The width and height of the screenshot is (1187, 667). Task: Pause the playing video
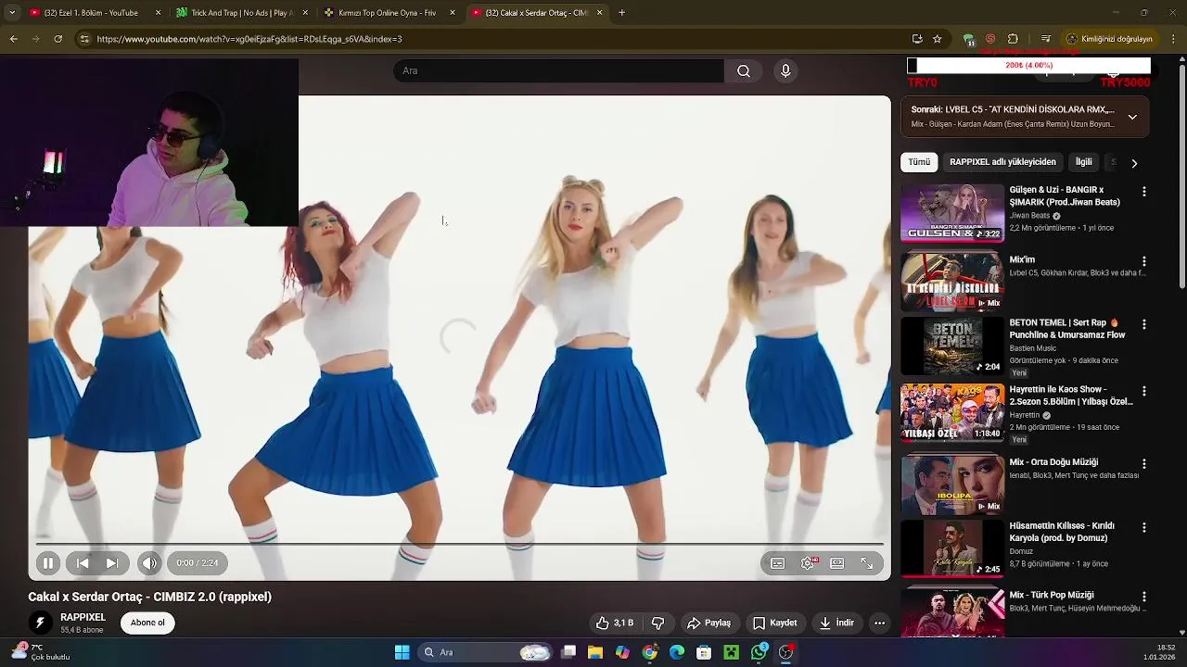47,562
